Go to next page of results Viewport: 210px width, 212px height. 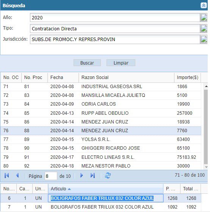click(x=81, y=176)
